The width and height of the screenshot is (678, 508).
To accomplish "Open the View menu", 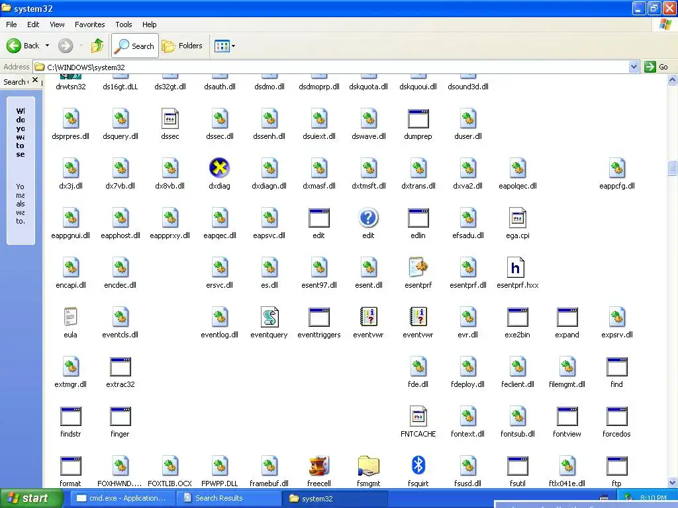I will coord(57,24).
